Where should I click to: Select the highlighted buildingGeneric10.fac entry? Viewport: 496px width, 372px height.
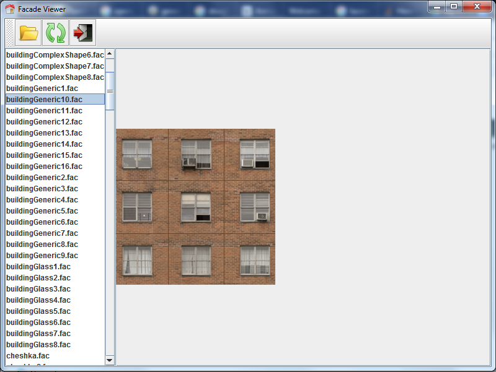55,100
